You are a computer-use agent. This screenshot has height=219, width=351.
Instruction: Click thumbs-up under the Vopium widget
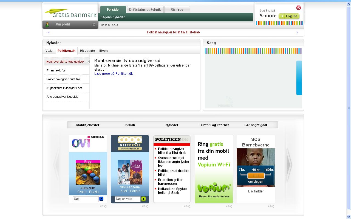pos(227,206)
